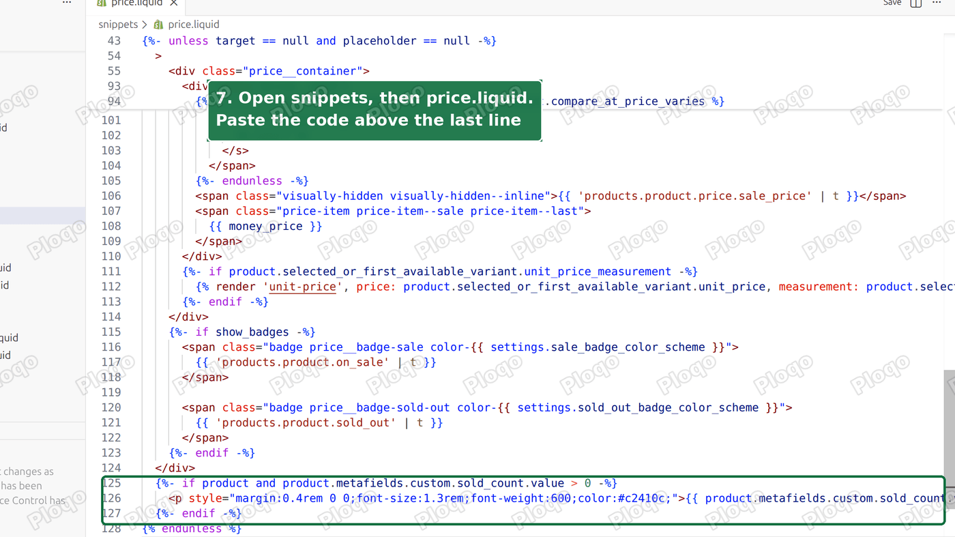
Task: Click line number 112 in the gutter
Action: pyautogui.click(x=111, y=287)
